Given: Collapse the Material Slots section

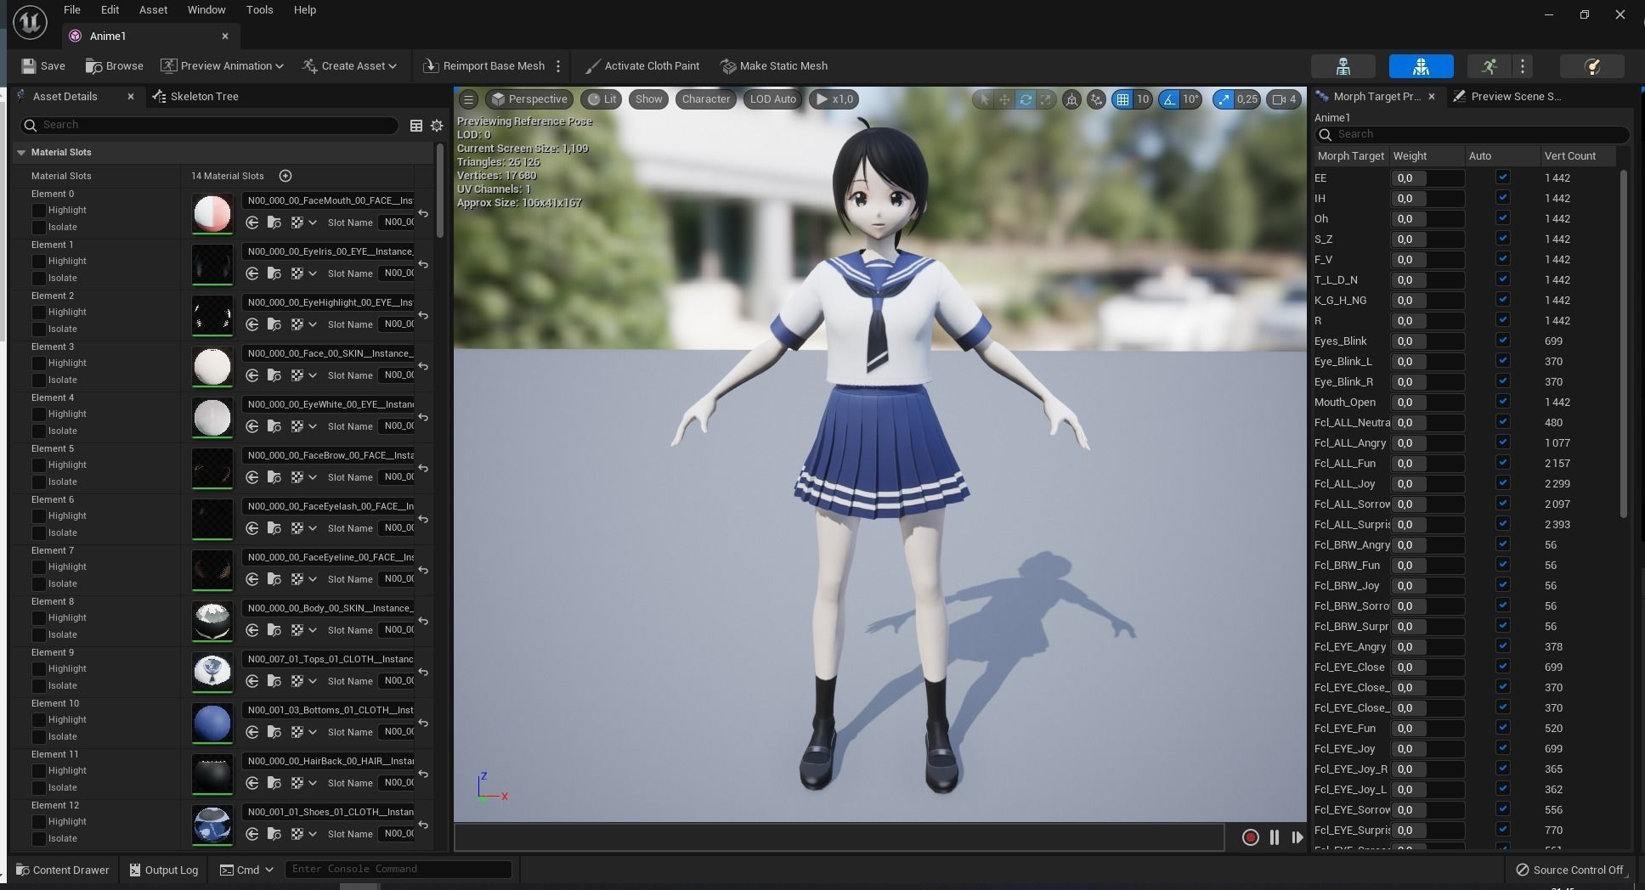Looking at the screenshot, I should [21, 152].
